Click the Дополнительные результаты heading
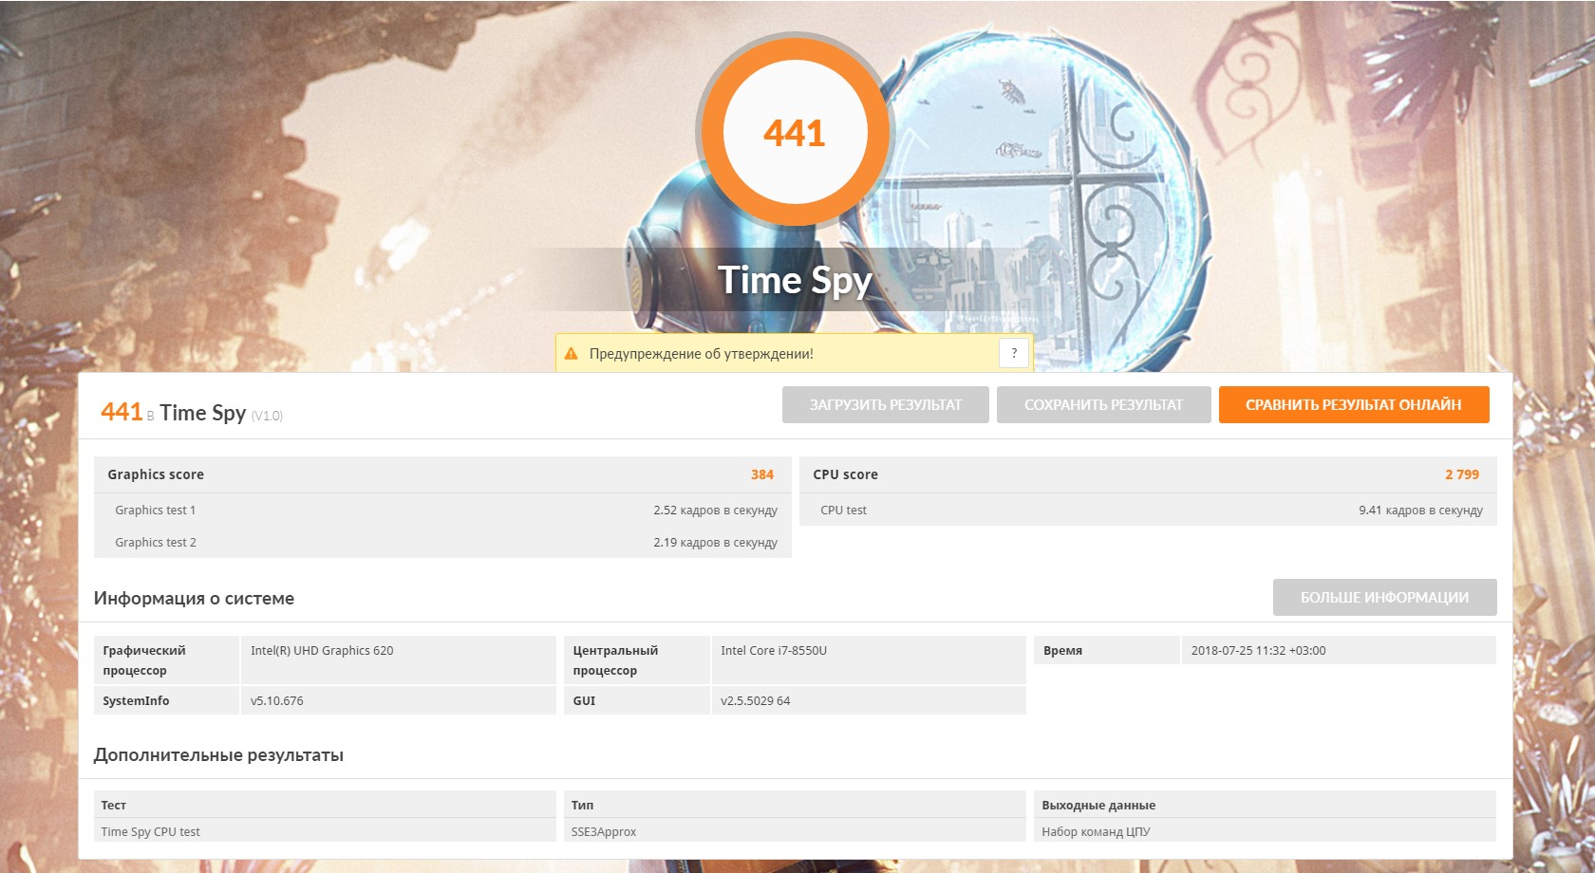The image size is (1595, 873). pyautogui.click(x=218, y=754)
